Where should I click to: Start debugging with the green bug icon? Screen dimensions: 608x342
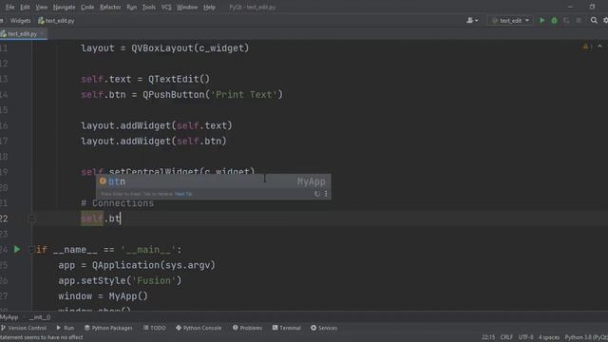coord(554,21)
